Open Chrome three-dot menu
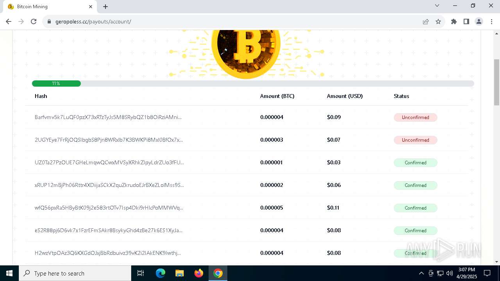500x281 pixels. (491, 21)
